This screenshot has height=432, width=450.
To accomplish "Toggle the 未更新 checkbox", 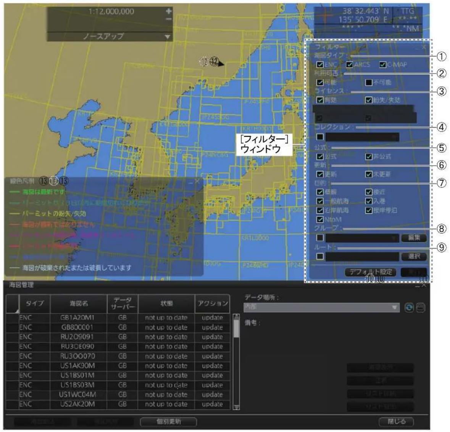I will click(368, 174).
